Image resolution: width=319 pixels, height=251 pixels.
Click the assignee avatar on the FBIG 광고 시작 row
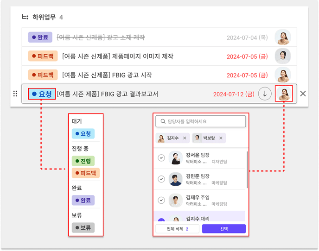tap(283, 75)
